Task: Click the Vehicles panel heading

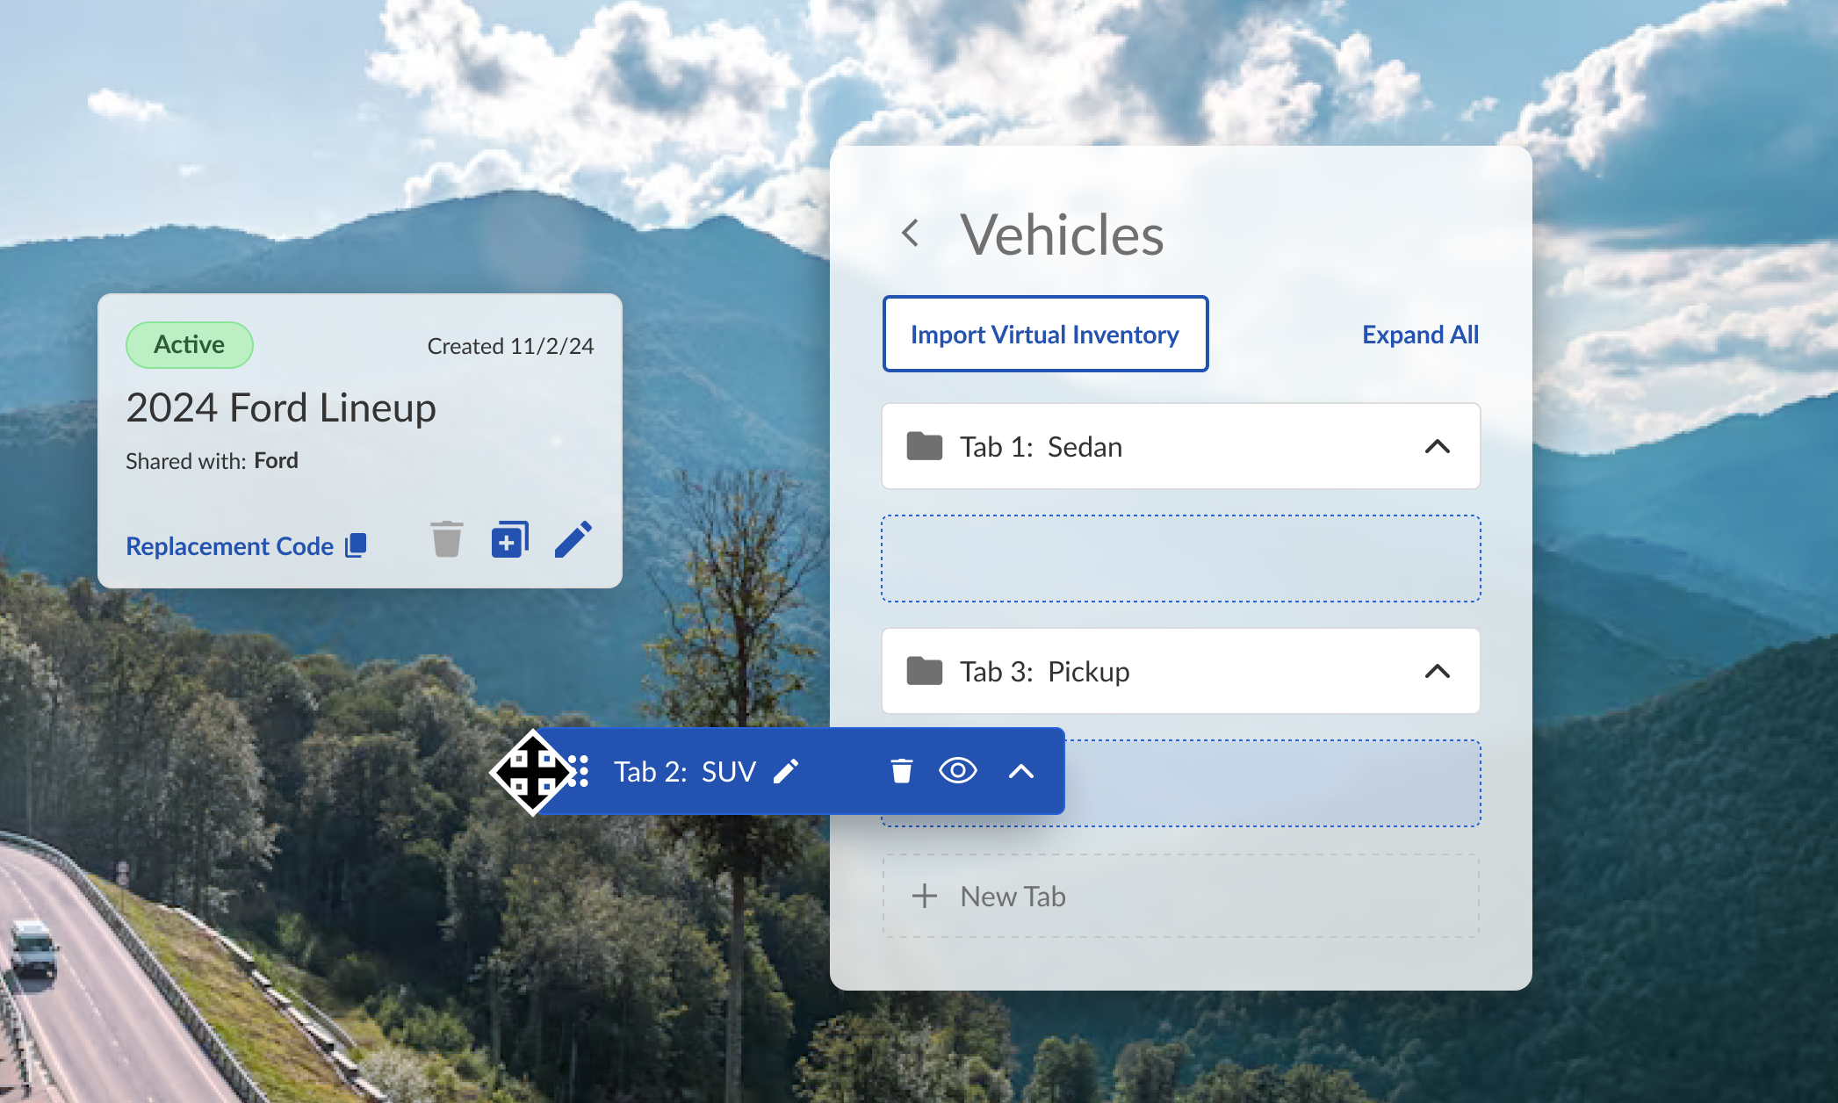Action: (1062, 234)
